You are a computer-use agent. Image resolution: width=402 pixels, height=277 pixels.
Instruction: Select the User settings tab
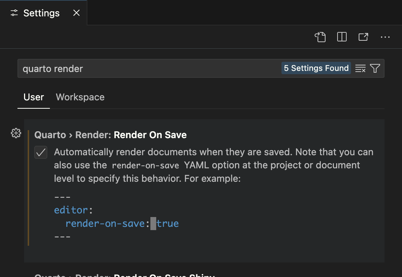(x=33, y=97)
